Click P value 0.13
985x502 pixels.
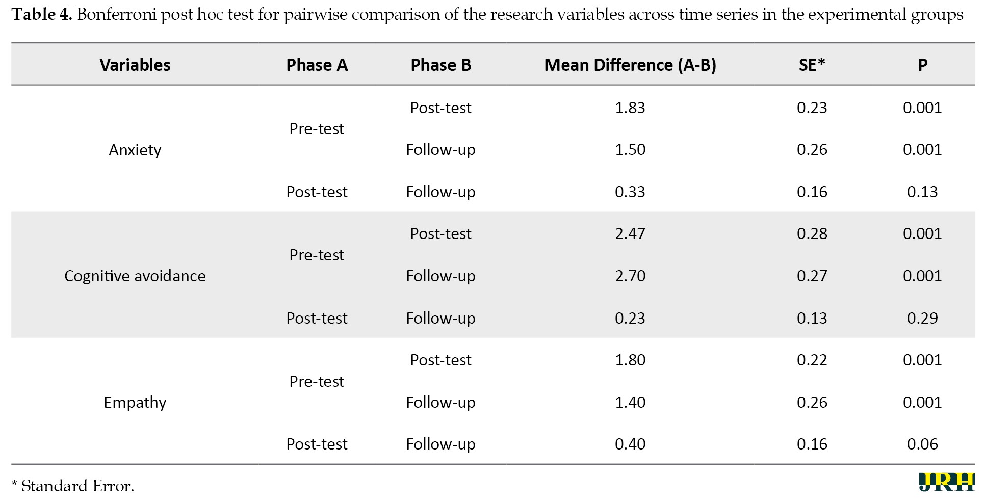922,192
